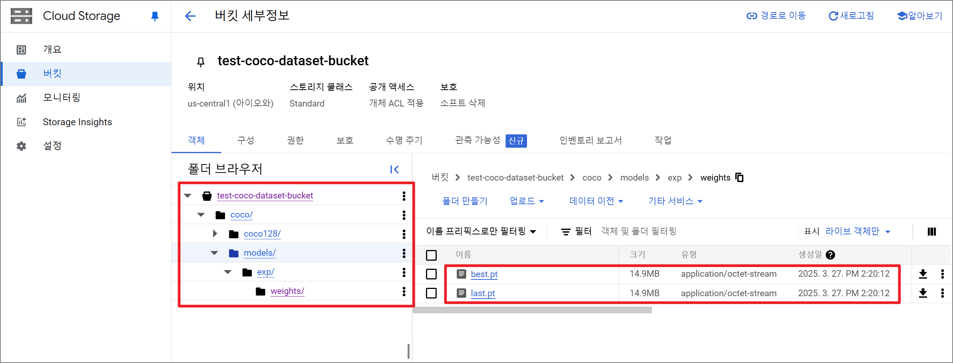Switch to the 권한 tab
953x363 pixels.
[x=295, y=140]
